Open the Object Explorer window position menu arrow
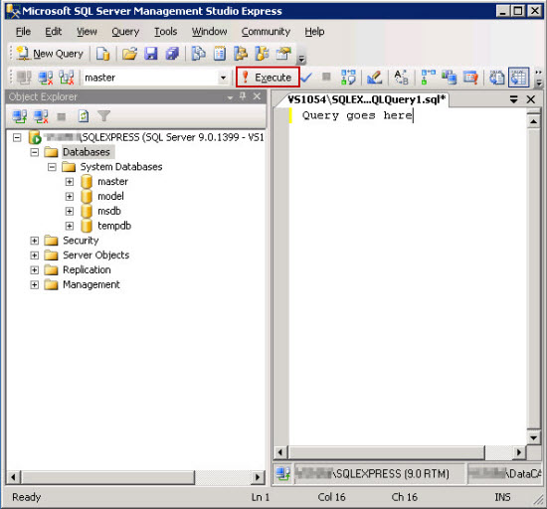 pos(230,97)
